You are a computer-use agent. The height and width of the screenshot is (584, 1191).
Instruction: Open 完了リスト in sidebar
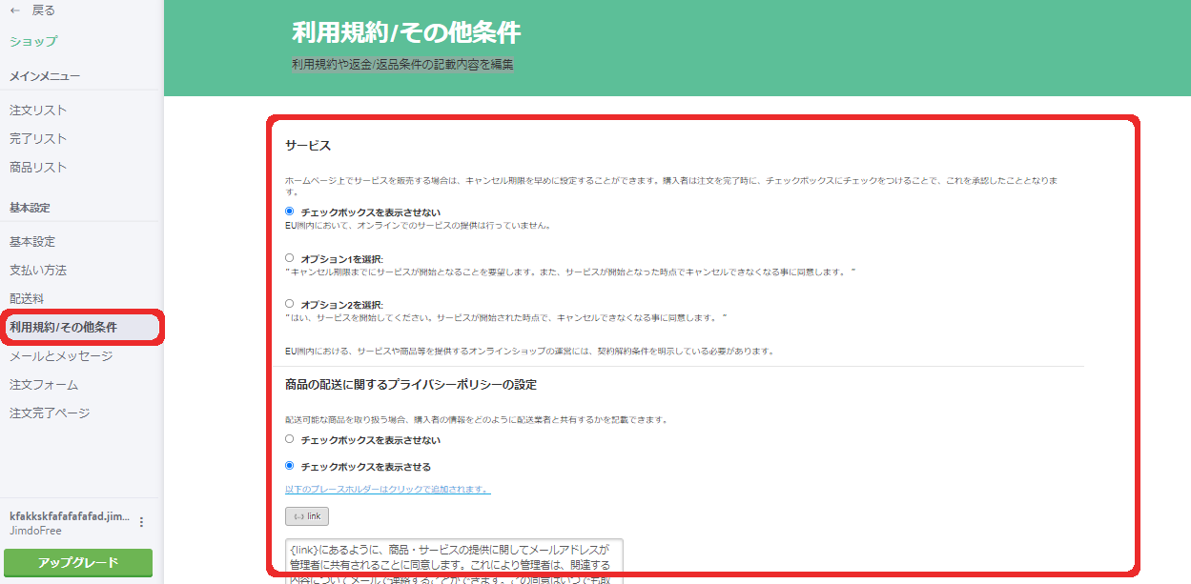[38, 139]
